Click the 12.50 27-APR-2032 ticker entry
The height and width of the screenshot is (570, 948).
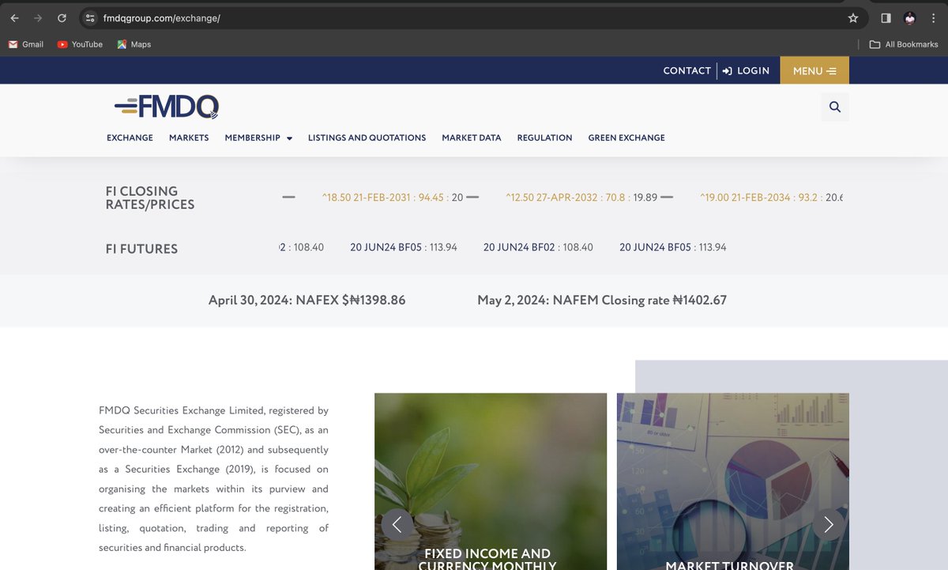point(582,198)
